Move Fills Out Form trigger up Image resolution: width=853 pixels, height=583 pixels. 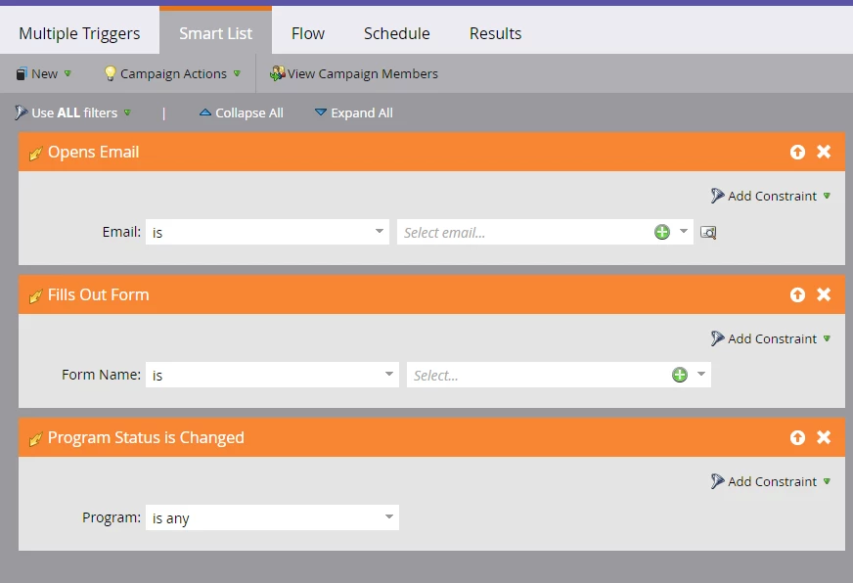(797, 294)
